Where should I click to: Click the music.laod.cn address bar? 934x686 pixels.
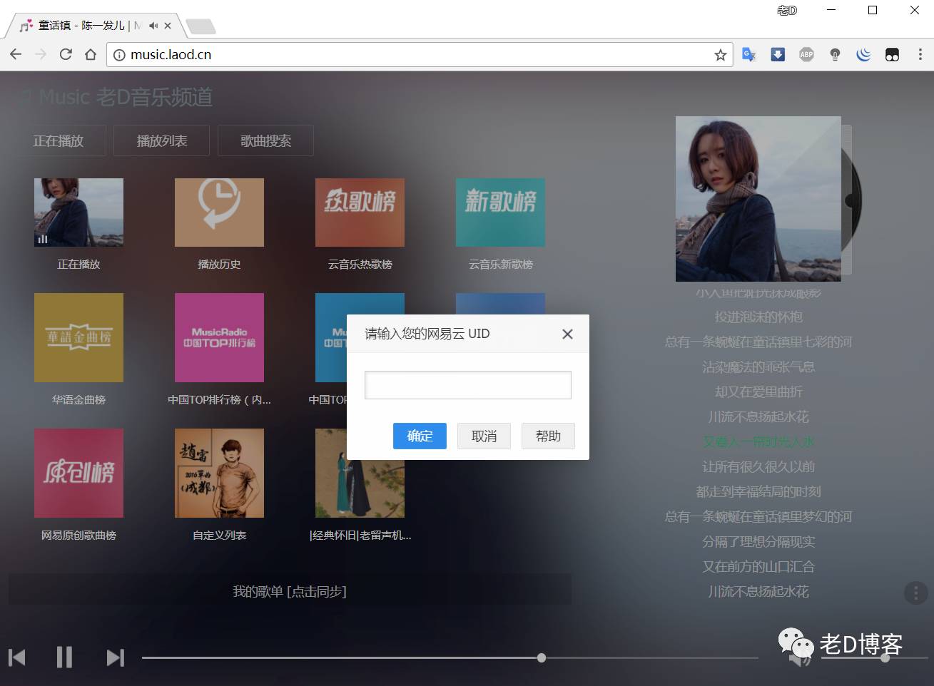point(420,55)
